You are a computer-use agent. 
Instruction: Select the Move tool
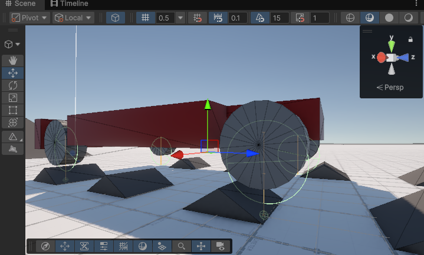coord(13,73)
